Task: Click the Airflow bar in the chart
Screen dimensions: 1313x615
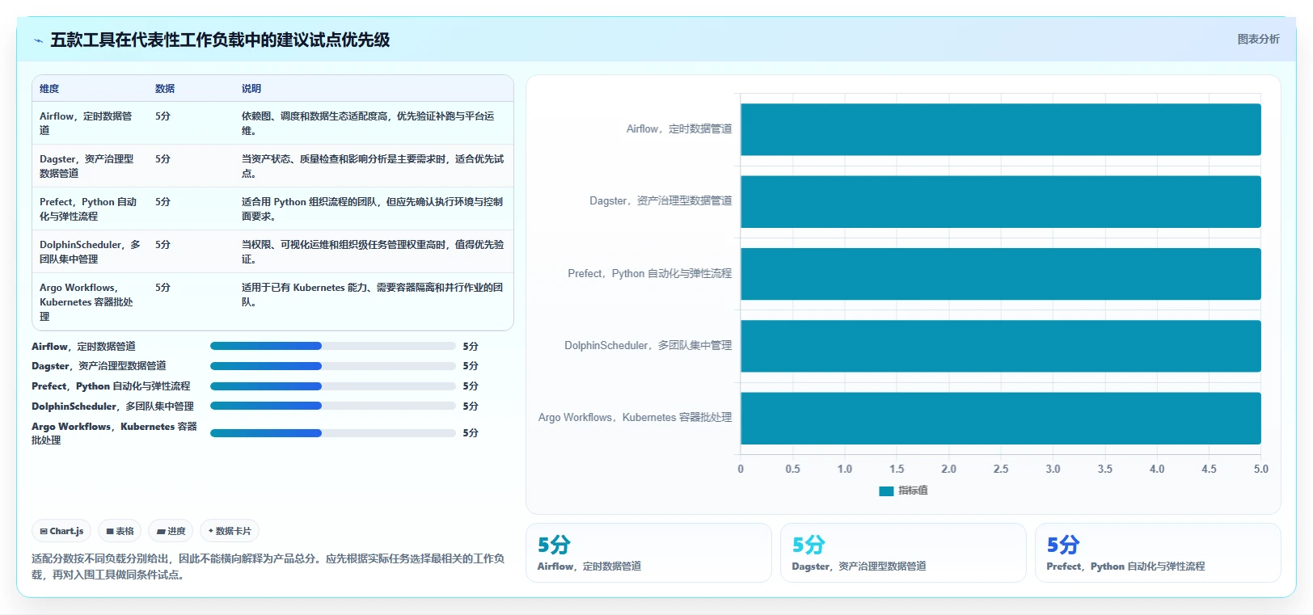Action: [x=1001, y=129]
